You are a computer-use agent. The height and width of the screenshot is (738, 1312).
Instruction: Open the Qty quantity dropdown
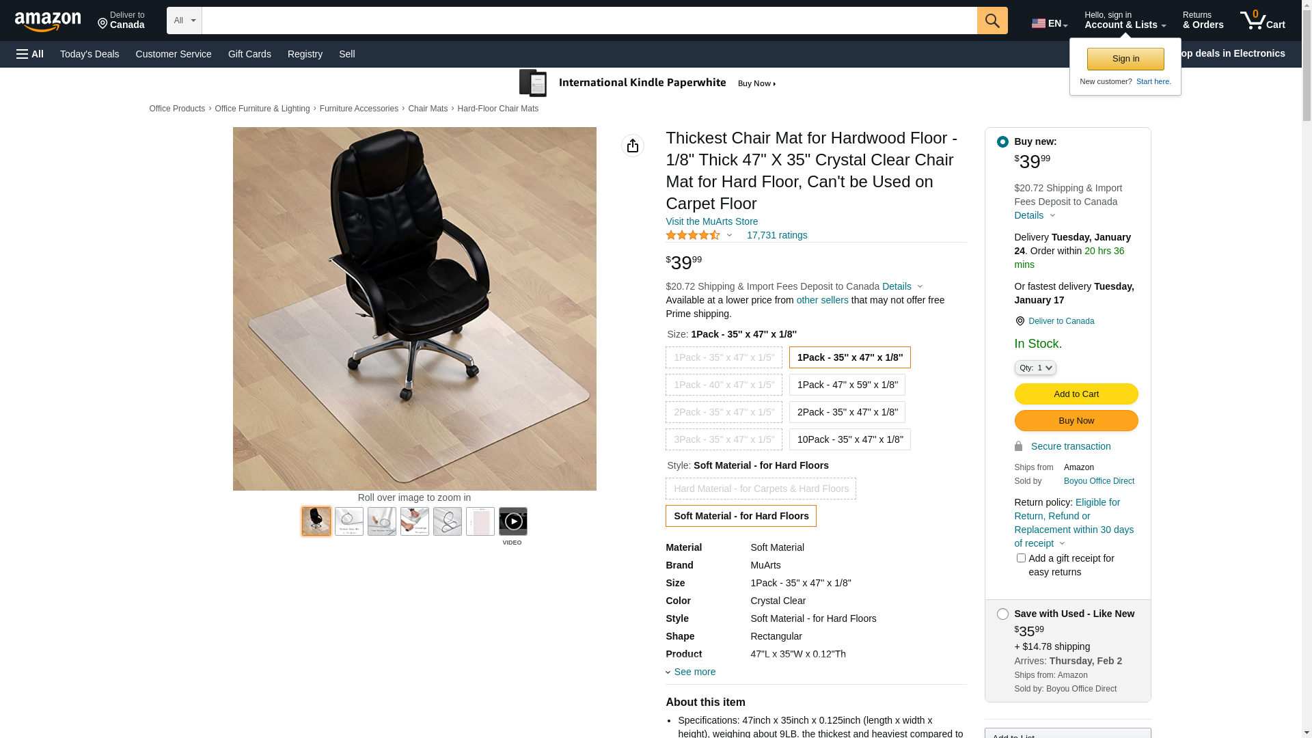1035,368
